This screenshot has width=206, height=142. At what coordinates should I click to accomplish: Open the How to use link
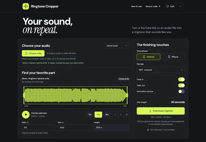[136, 6]
